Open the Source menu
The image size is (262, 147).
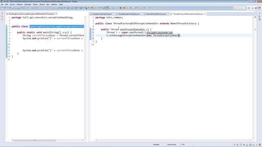tap(12, 4)
